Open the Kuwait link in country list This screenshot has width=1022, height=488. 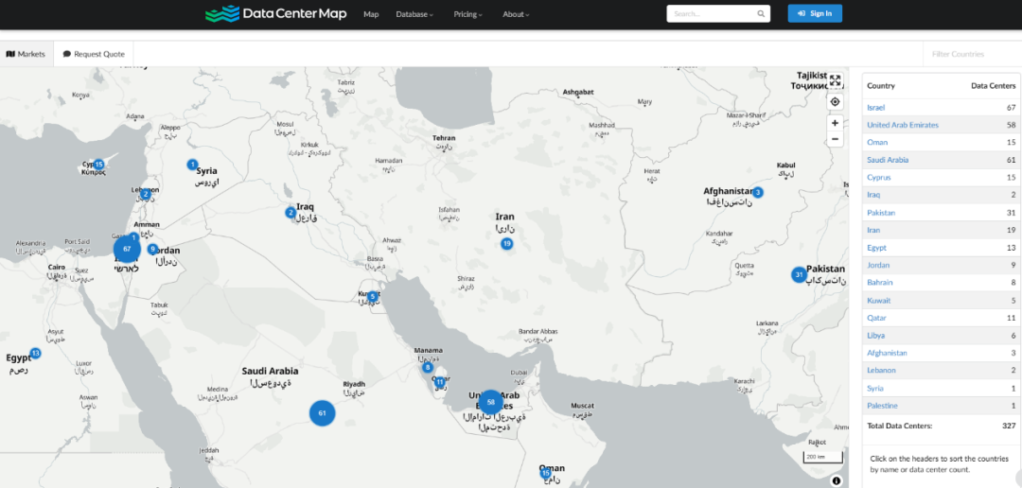click(878, 301)
